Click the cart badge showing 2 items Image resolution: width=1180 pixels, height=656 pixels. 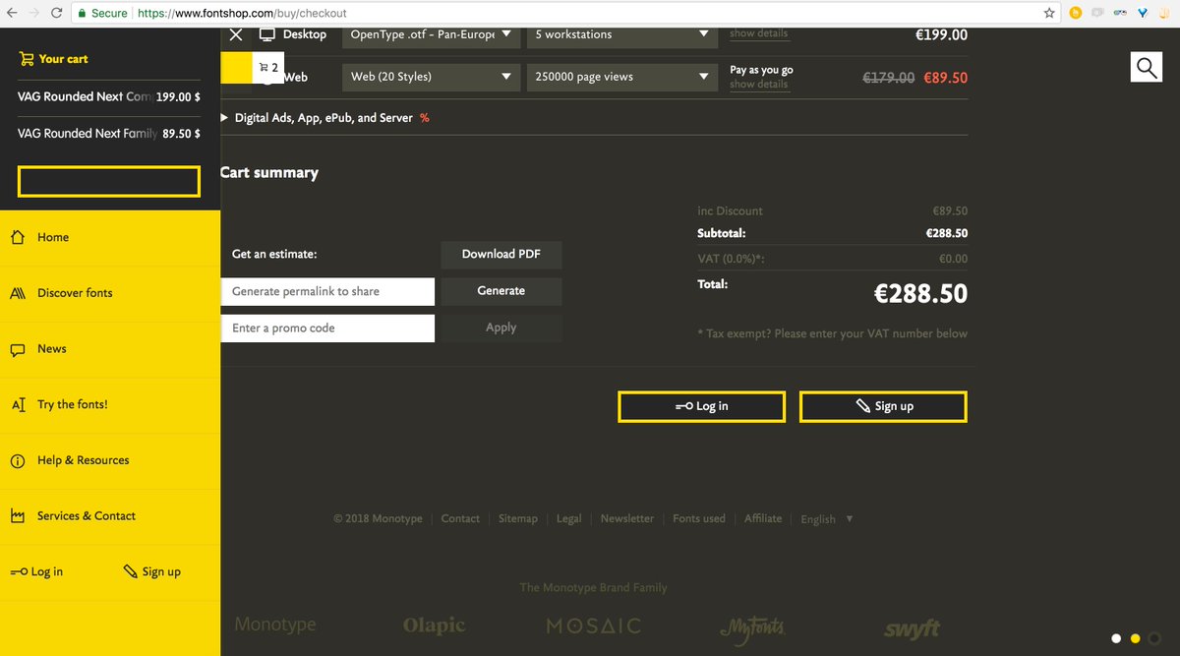(268, 68)
